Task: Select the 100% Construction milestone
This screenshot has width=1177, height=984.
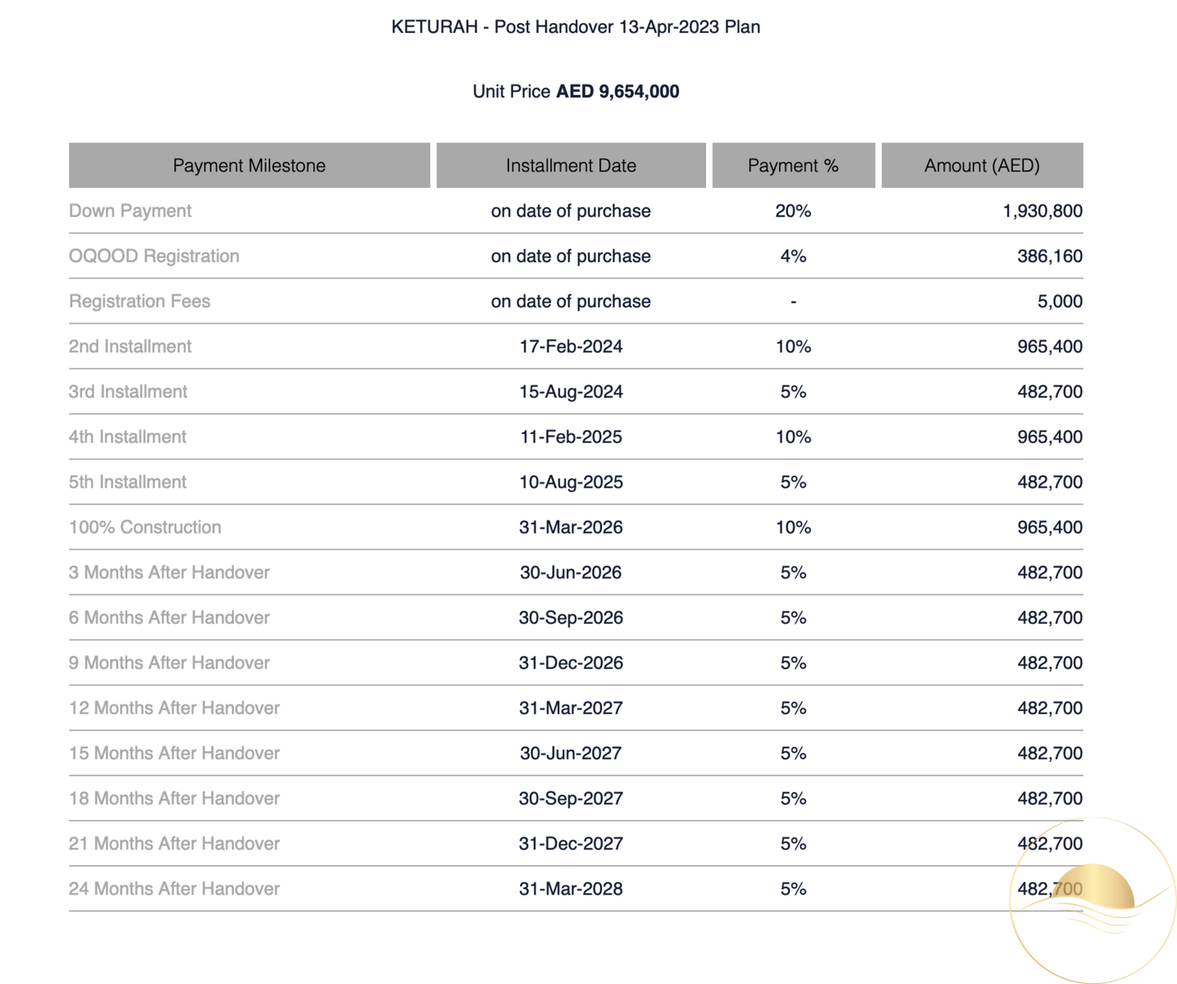Action: tap(145, 526)
